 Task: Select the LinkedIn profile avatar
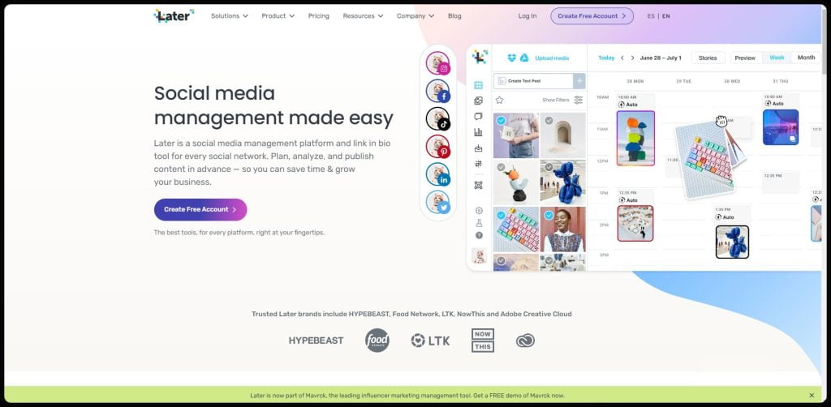pyautogui.click(x=437, y=174)
